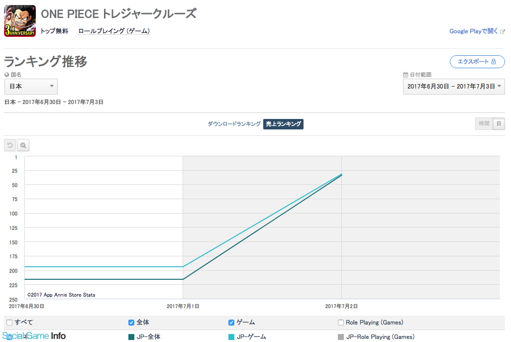Click the magnifier zoom icon above chart
The height and width of the screenshot is (342, 511).
[23, 145]
